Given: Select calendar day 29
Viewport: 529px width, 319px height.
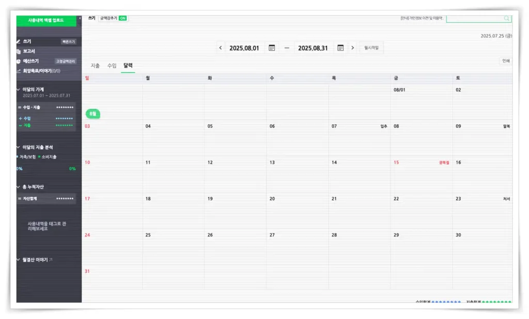Looking at the screenshot, I should point(422,247).
